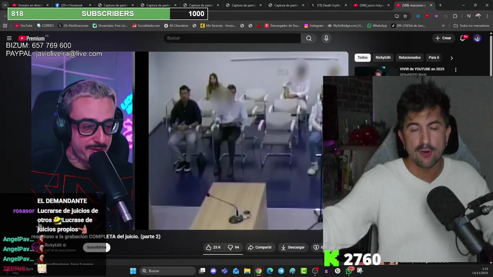This screenshot has height=277, width=493.
Task: Click the Chrome profile avatar in toolbar
Action: [478, 16]
